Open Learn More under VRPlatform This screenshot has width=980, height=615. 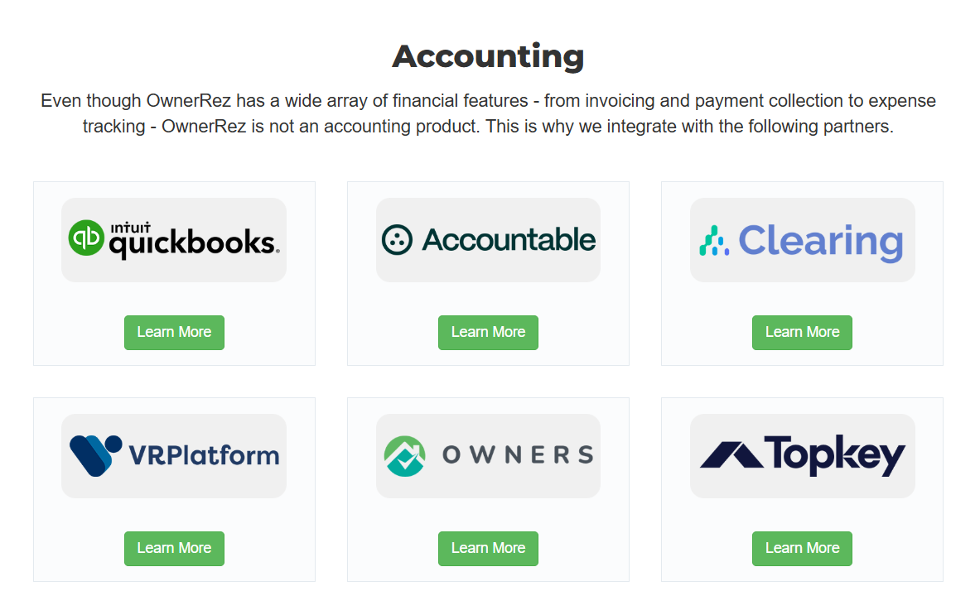tap(174, 549)
